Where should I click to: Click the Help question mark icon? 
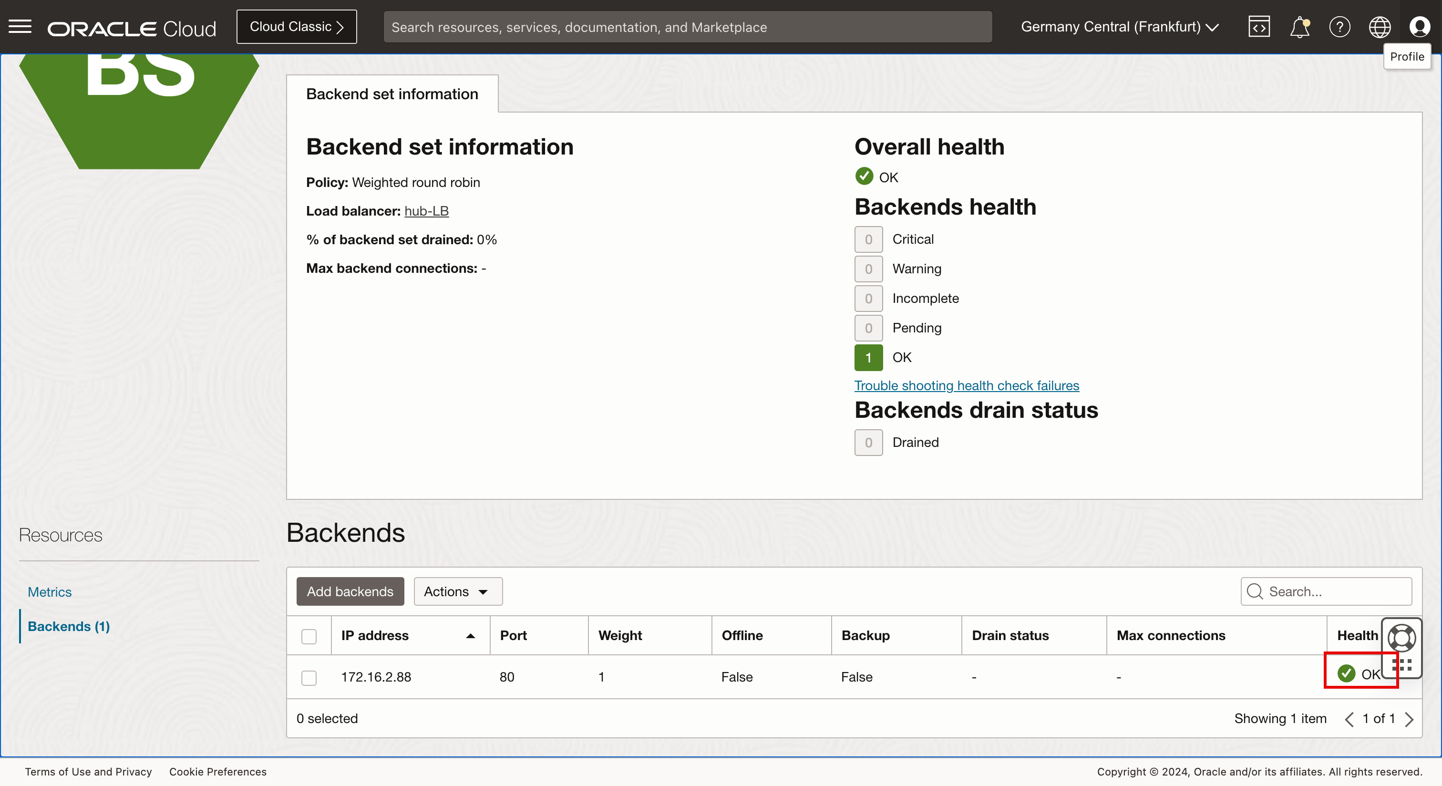pyautogui.click(x=1339, y=27)
